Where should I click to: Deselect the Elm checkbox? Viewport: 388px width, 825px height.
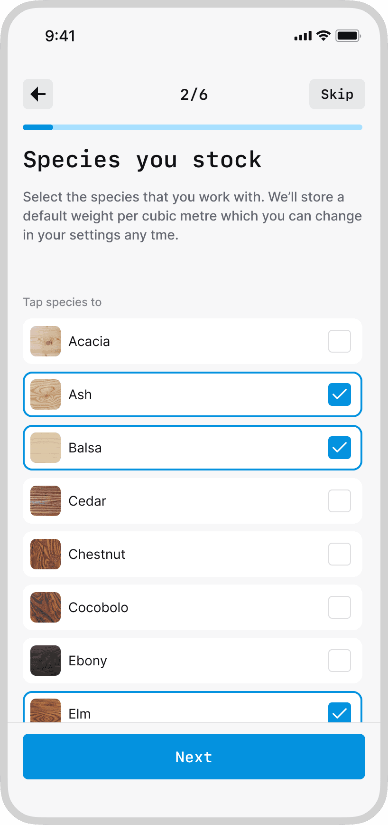tap(340, 712)
